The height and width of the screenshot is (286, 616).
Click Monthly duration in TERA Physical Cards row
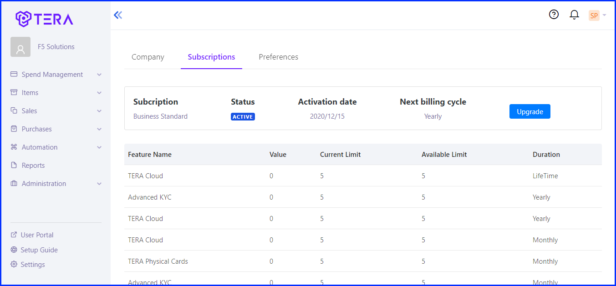tap(545, 261)
